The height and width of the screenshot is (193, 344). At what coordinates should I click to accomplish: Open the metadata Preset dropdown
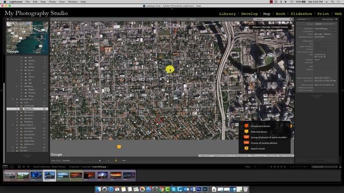coord(325,24)
